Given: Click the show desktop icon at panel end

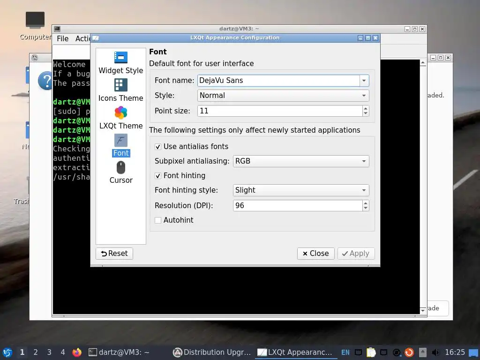Looking at the screenshot, I should point(473,352).
